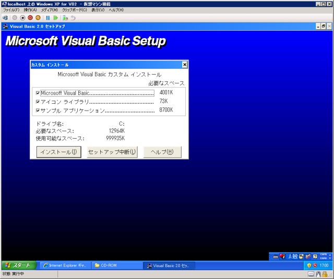Open the ヘルプ(H) menu
Image resolution: width=334 pixels, height=279 pixels.
116,10
